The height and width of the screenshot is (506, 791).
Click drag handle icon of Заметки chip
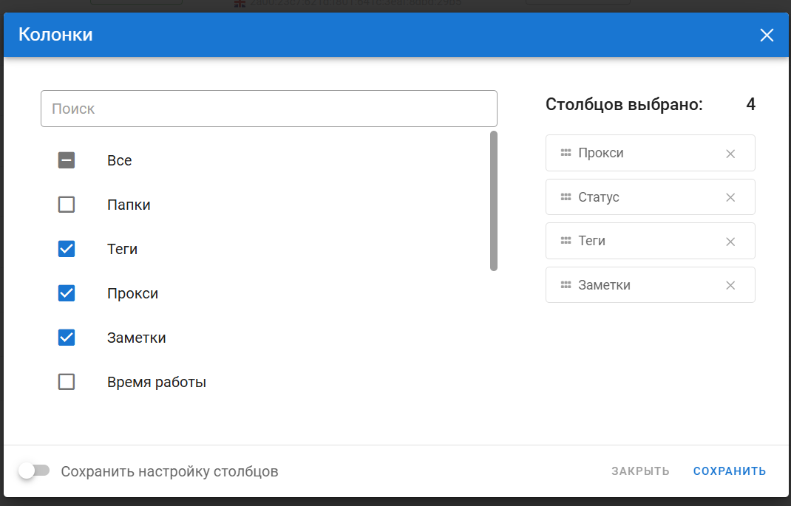tap(566, 284)
